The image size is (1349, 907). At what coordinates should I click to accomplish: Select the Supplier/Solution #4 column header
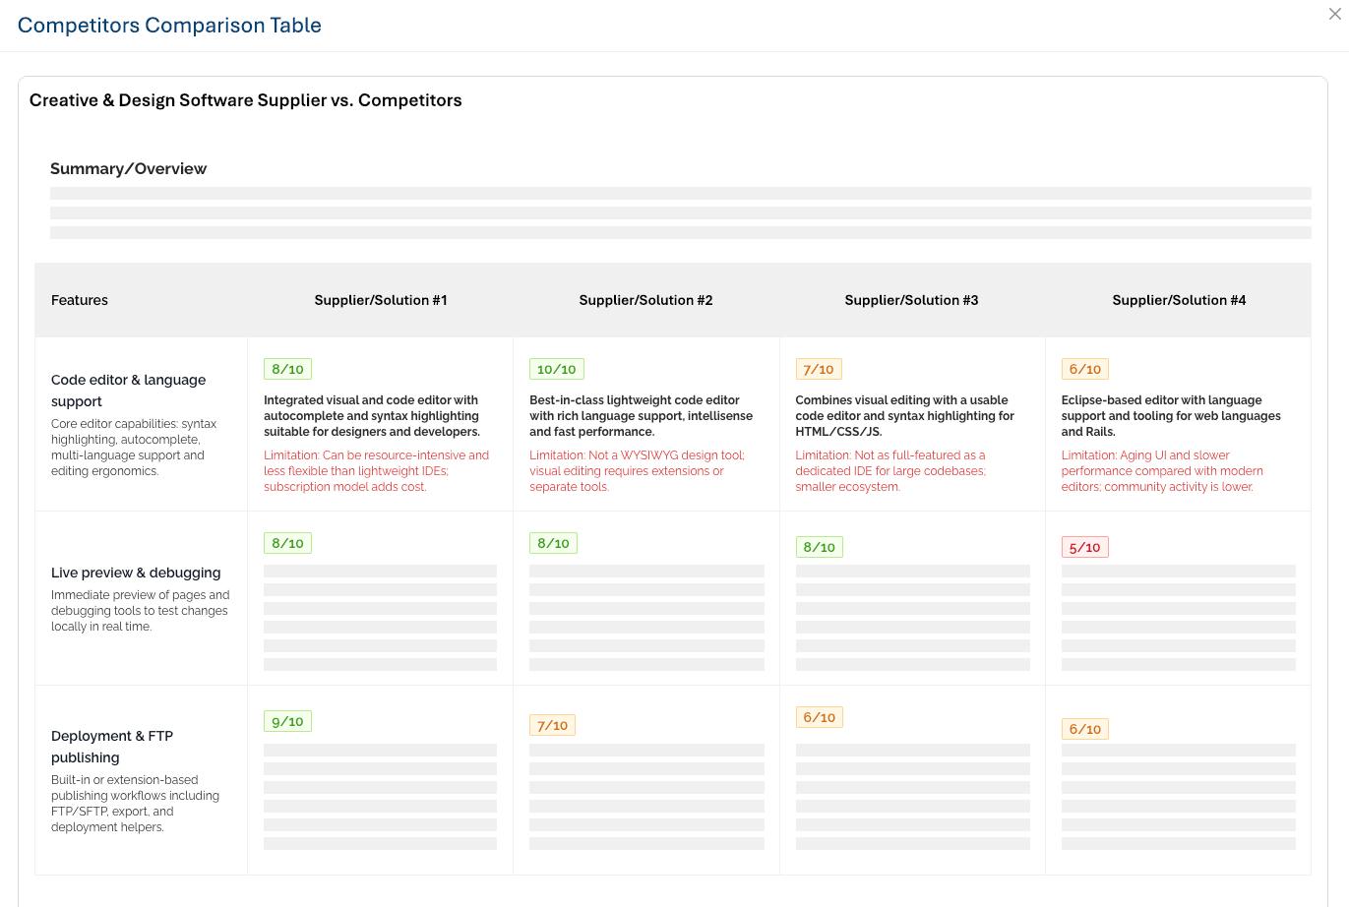[1179, 300]
